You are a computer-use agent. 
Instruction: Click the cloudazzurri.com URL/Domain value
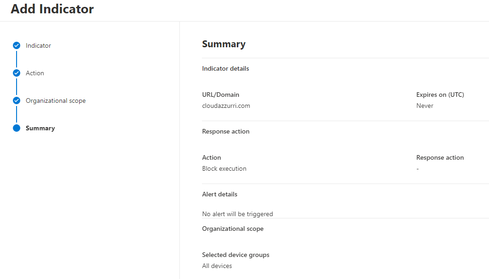[226, 106]
